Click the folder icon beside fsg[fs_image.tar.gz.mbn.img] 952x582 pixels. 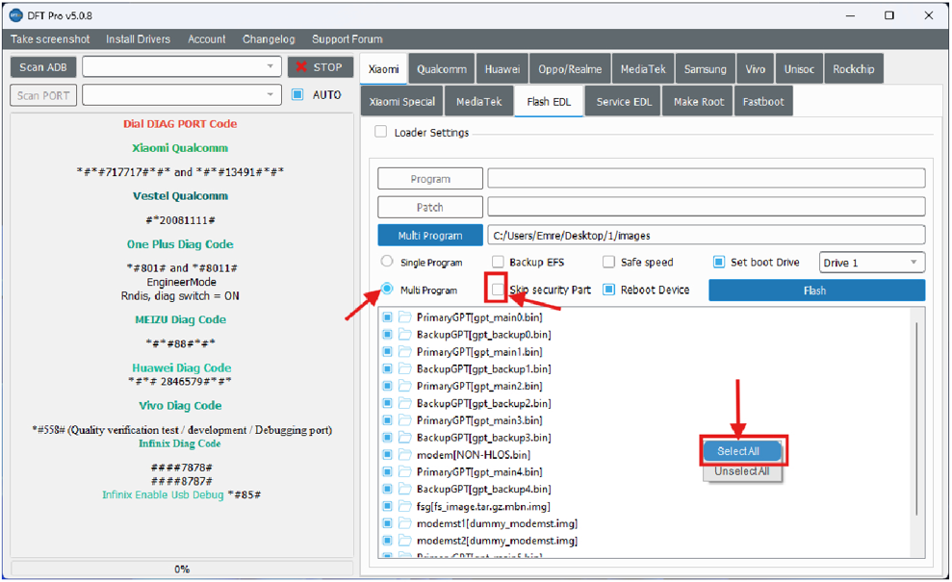click(x=405, y=506)
